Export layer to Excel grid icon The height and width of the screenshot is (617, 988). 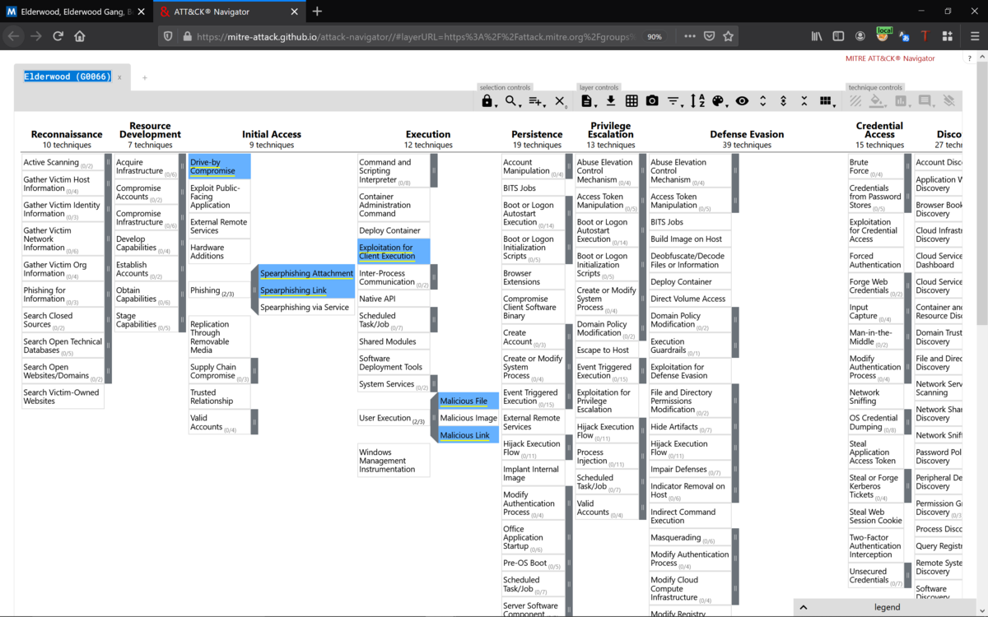631,101
